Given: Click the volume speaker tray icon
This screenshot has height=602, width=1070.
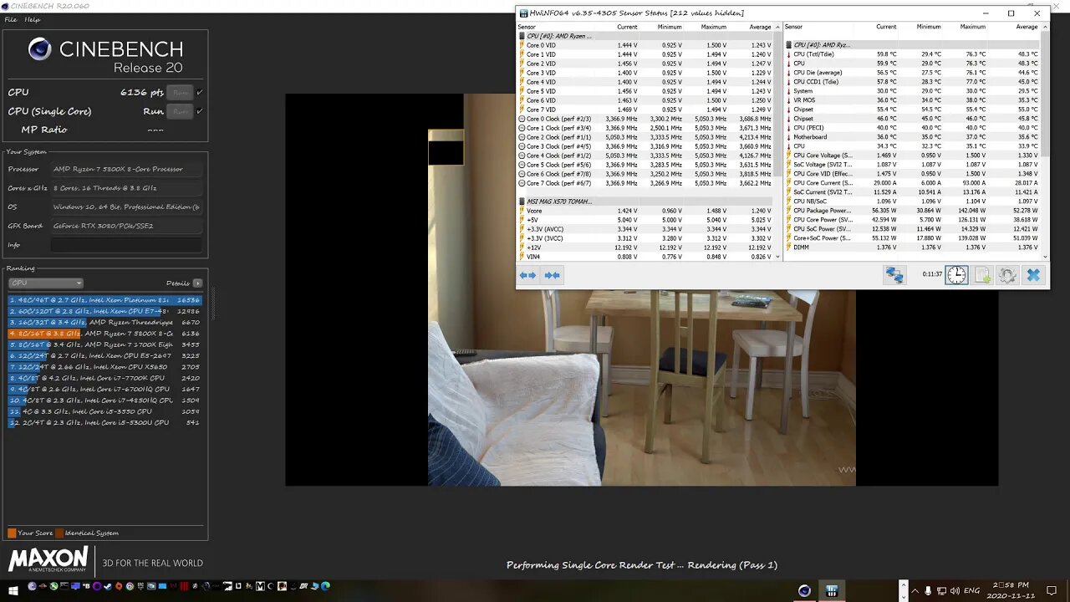Looking at the screenshot, I should 955,591.
